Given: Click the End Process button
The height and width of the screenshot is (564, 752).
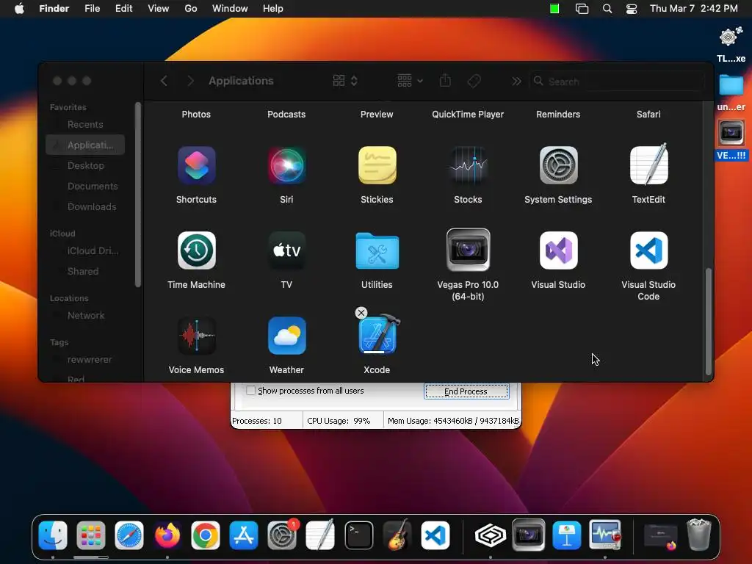Looking at the screenshot, I should pyautogui.click(x=466, y=391).
